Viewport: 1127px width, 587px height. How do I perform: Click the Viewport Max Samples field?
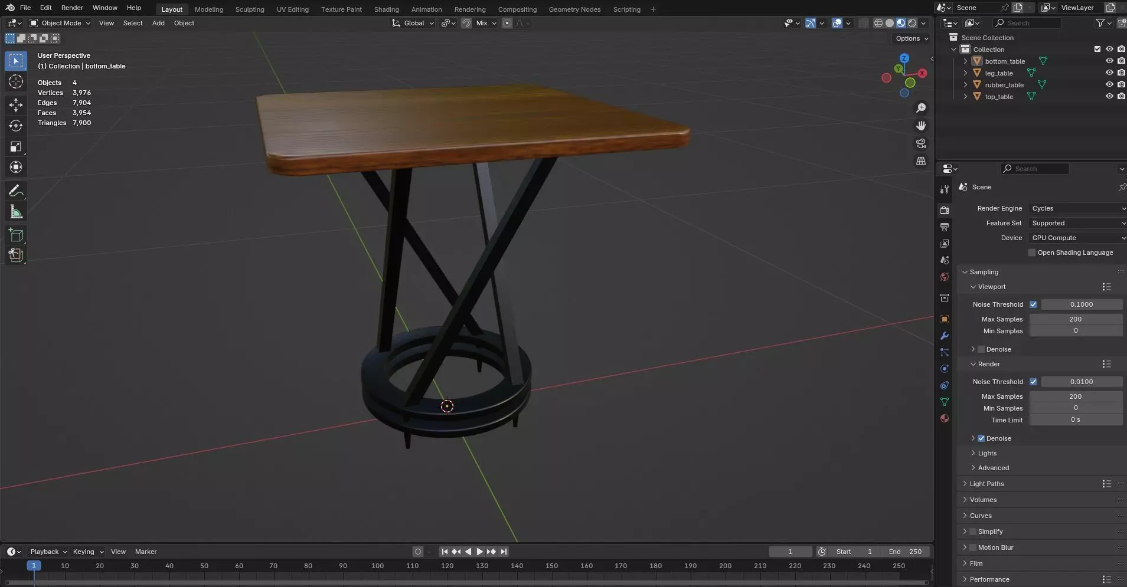click(1076, 319)
